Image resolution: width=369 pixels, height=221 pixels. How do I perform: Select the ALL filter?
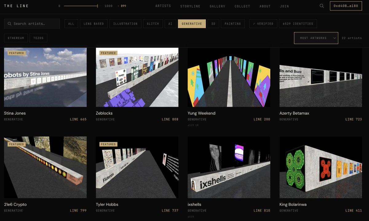click(x=71, y=24)
